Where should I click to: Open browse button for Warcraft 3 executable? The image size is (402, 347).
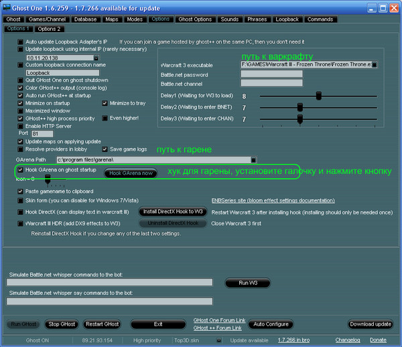374,64
